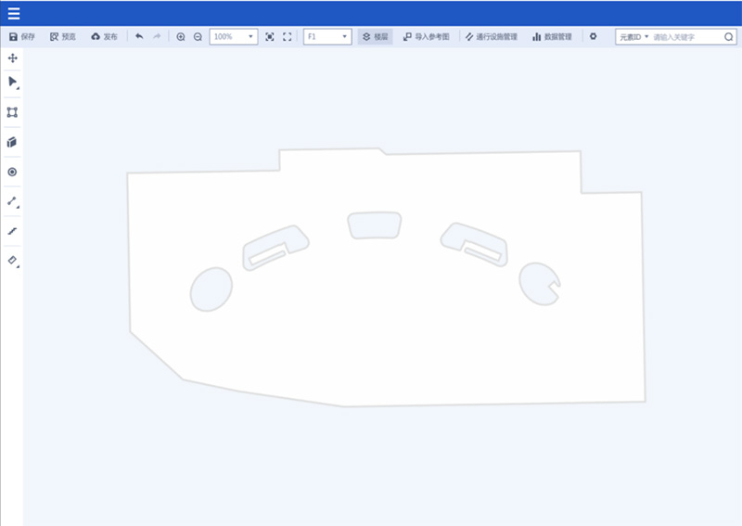Viewport: 742px width, 526px height.
Task: Select the point marker tool
Action: pos(12,172)
